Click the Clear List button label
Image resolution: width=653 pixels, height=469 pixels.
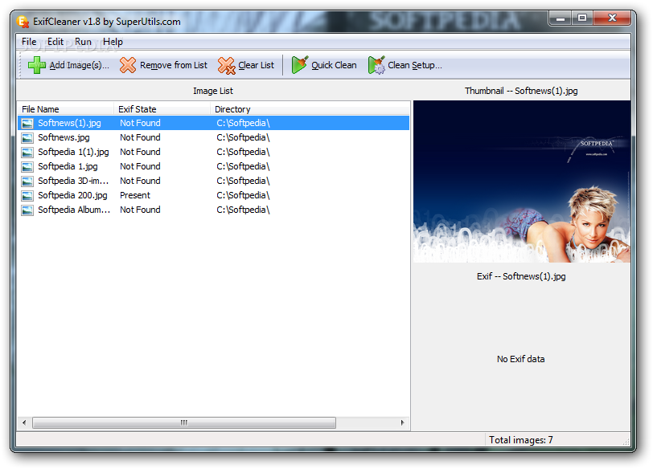coord(256,65)
